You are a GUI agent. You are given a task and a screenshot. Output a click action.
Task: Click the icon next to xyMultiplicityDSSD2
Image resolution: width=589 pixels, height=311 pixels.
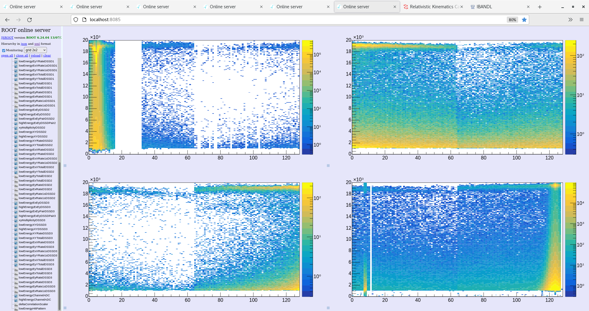(x=16, y=128)
